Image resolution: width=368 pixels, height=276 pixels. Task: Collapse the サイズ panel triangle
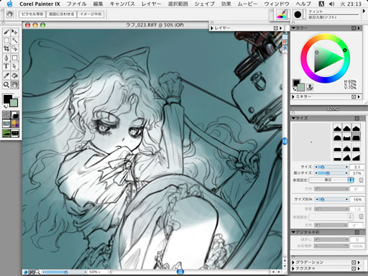point(293,119)
